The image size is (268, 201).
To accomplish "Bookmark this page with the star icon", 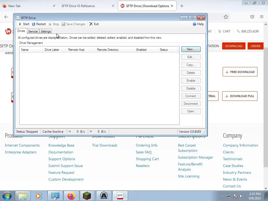I will tap(226, 17).
